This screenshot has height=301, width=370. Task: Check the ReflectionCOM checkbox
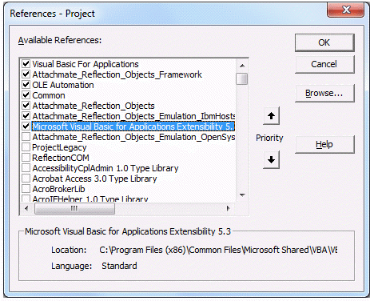pos(26,158)
